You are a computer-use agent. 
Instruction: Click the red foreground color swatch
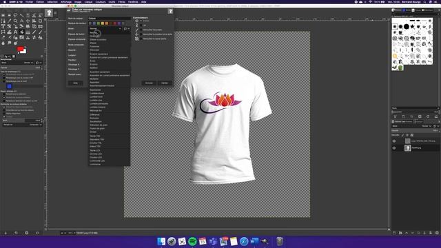point(20,49)
